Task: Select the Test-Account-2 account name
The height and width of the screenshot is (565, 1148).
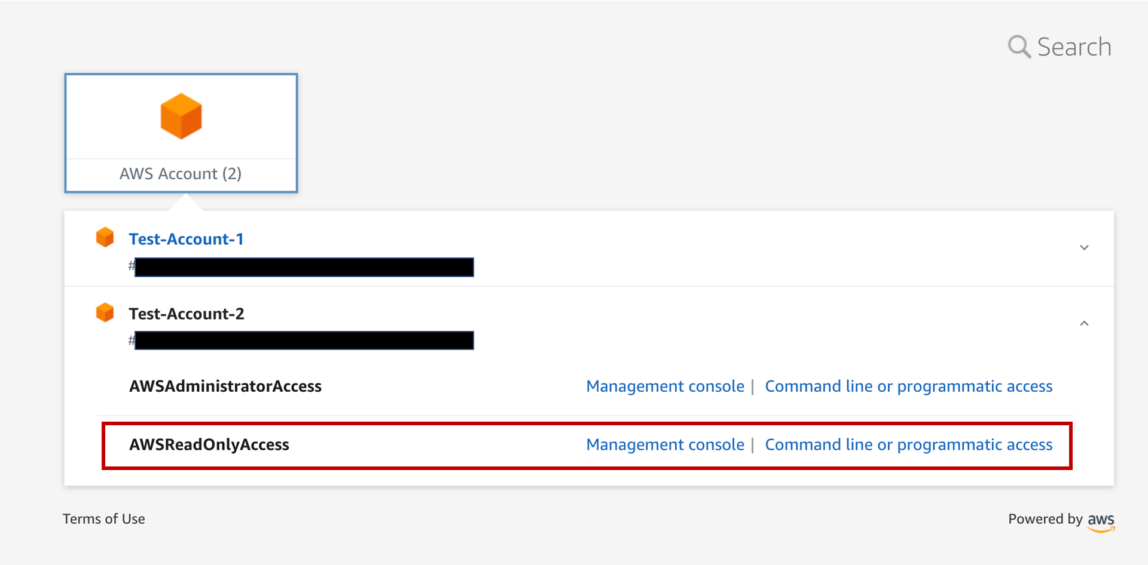Action: (186, 313)
